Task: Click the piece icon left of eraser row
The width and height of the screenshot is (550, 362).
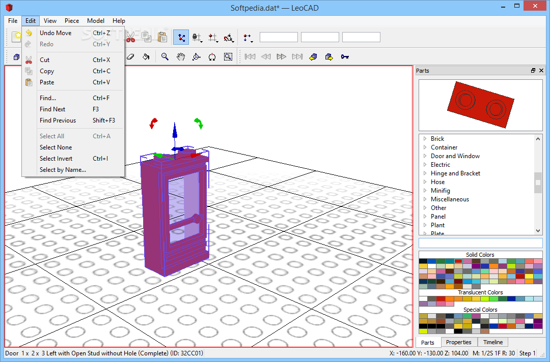Action: [x=16, y=57]
